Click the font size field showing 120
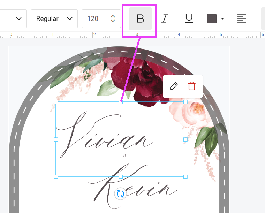The width and height of the screenshot is (265, 213). click(101, 18)
